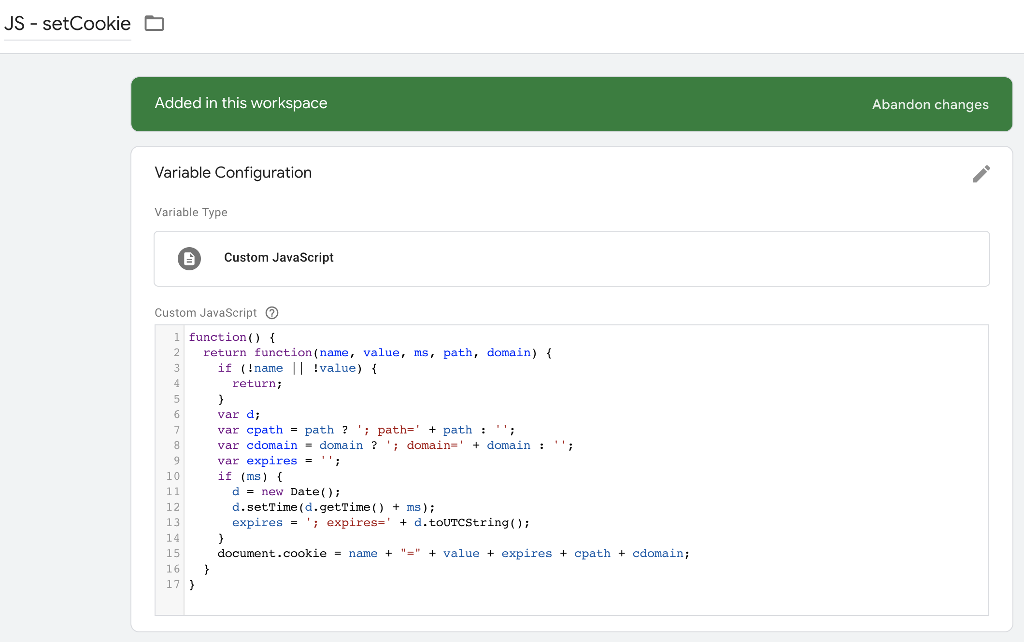1024x642 pixels.
Task: Click the cdomain variable declaration line
Action: [x=395, y=446]
